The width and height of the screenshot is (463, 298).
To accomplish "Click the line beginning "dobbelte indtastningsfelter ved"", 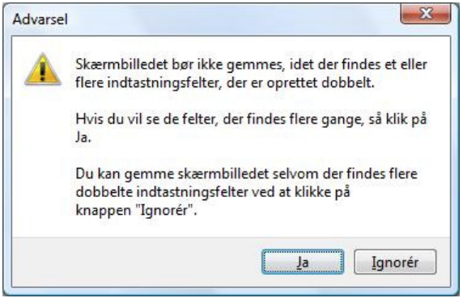I will click(x=213, y=192).
